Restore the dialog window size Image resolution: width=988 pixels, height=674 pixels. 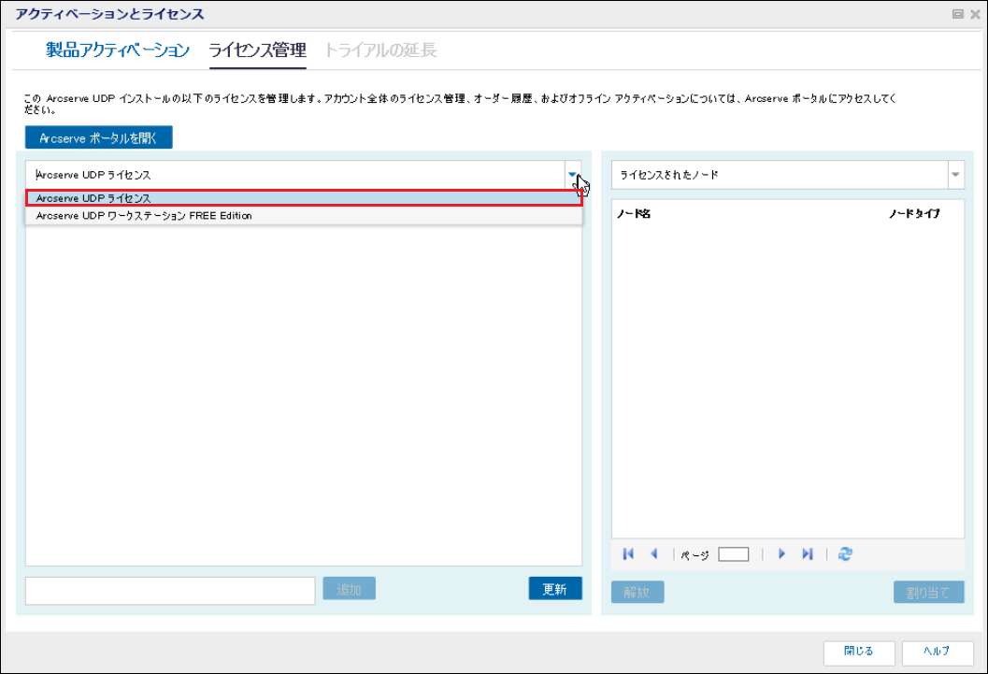point(958,14)
